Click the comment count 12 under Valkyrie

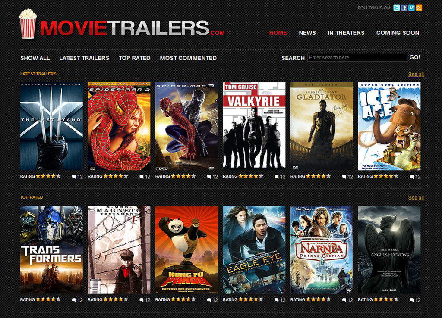pyautogui.click(x=283, y=177)
